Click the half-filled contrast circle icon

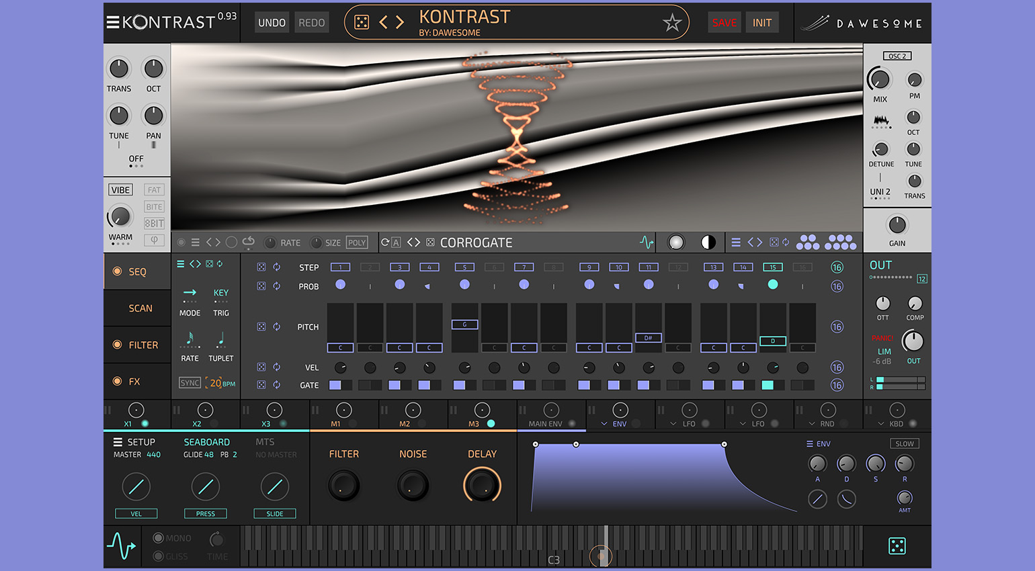point(708,243)
